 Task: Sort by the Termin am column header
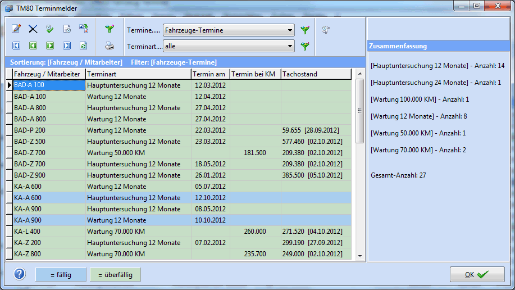click(x=210, y=74)
